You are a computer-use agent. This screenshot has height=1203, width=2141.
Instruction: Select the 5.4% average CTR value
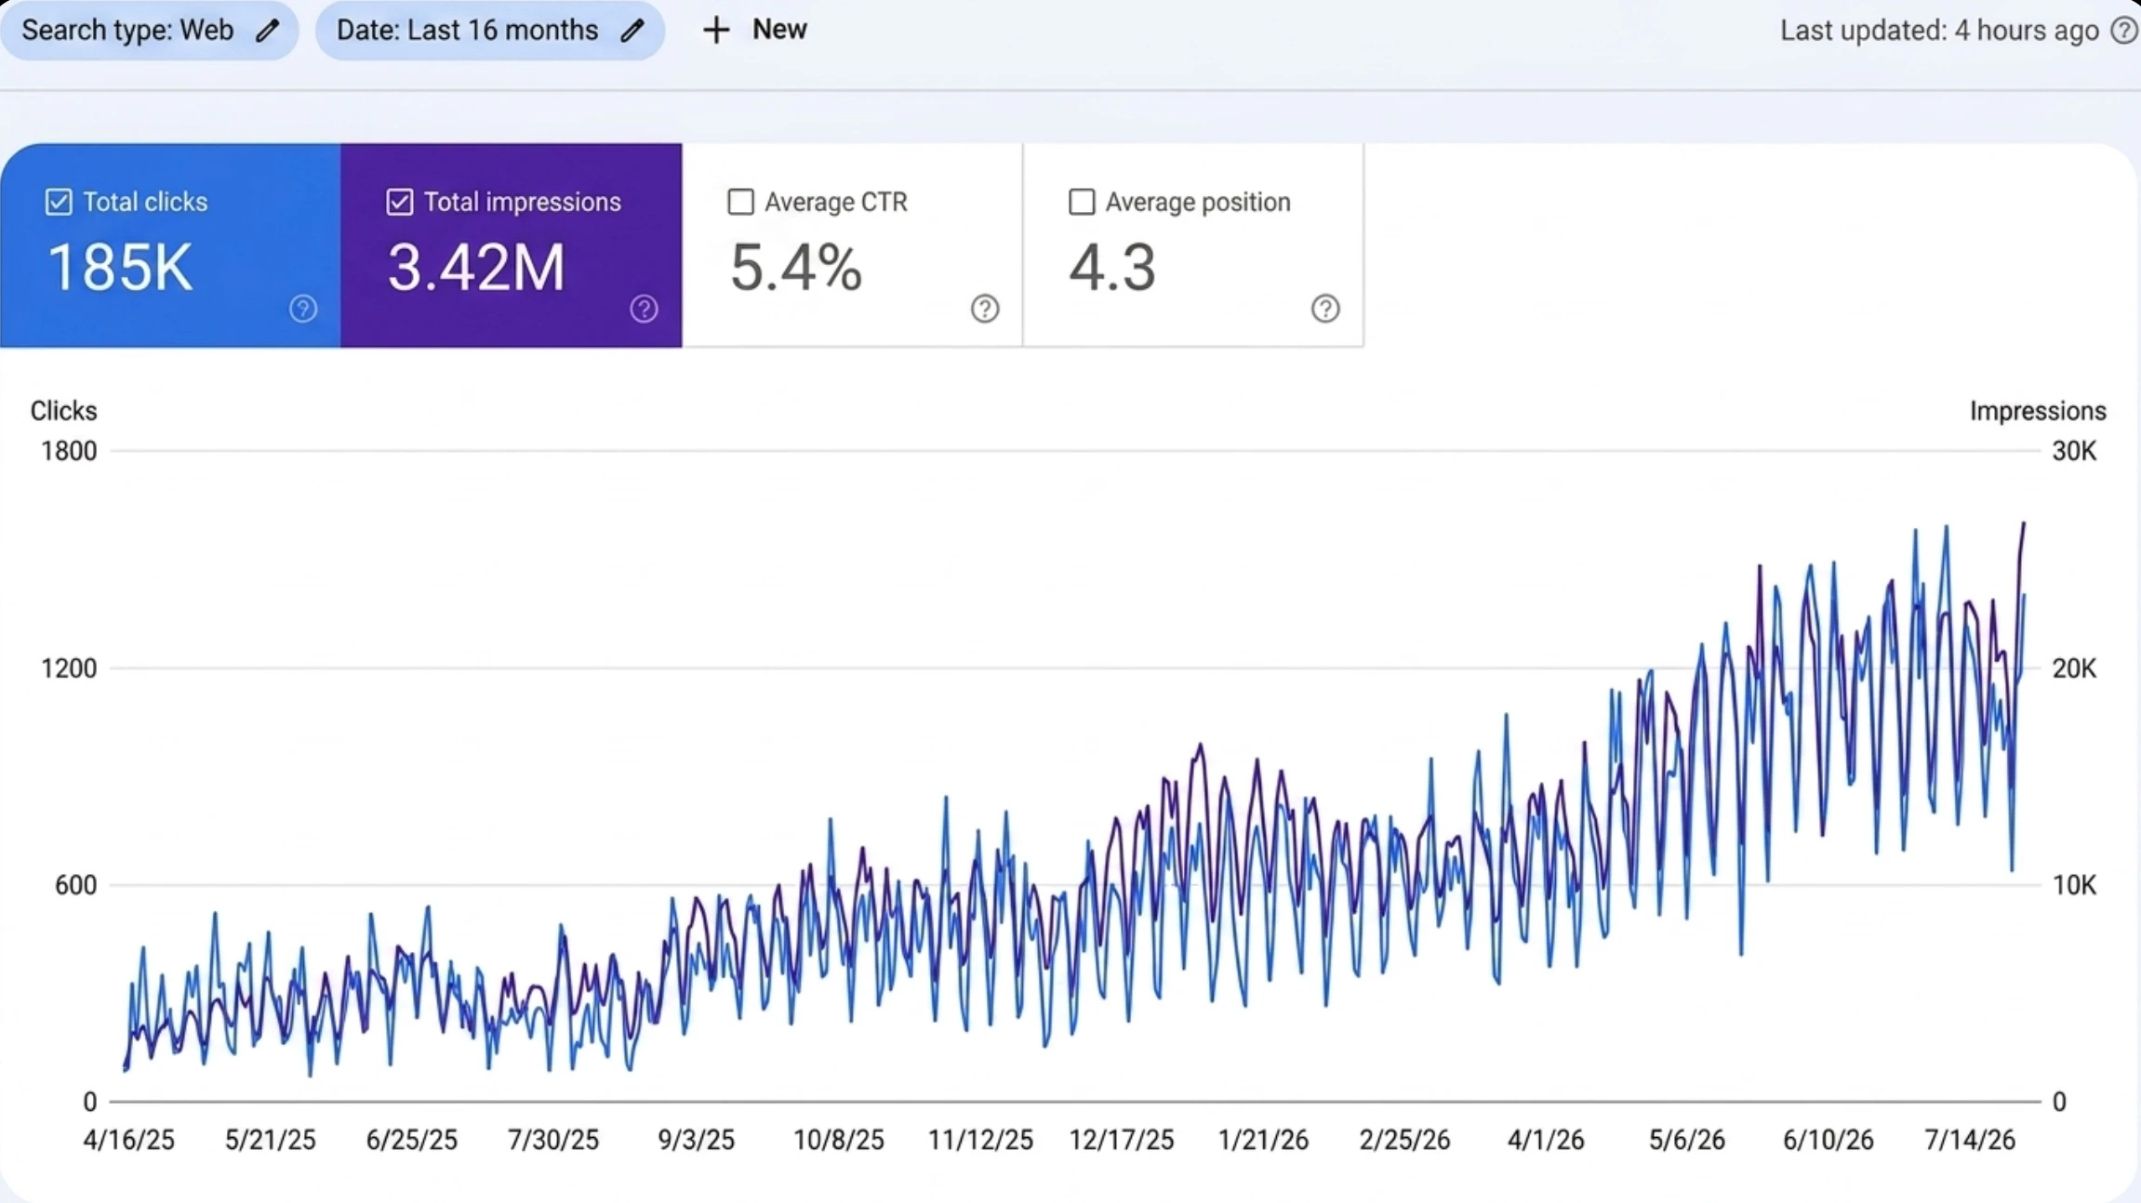796,269
